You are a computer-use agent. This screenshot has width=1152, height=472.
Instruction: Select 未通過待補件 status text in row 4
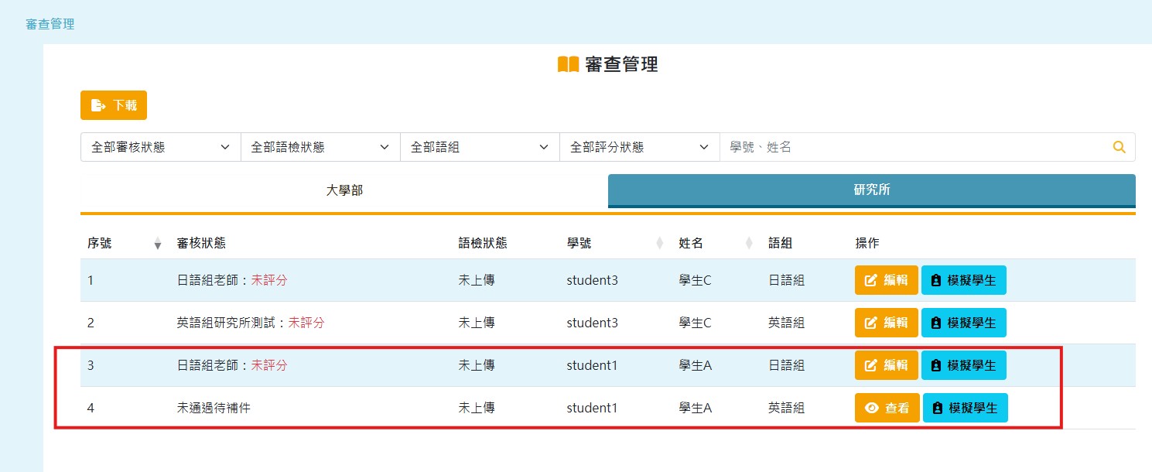[x=214, y=408]
